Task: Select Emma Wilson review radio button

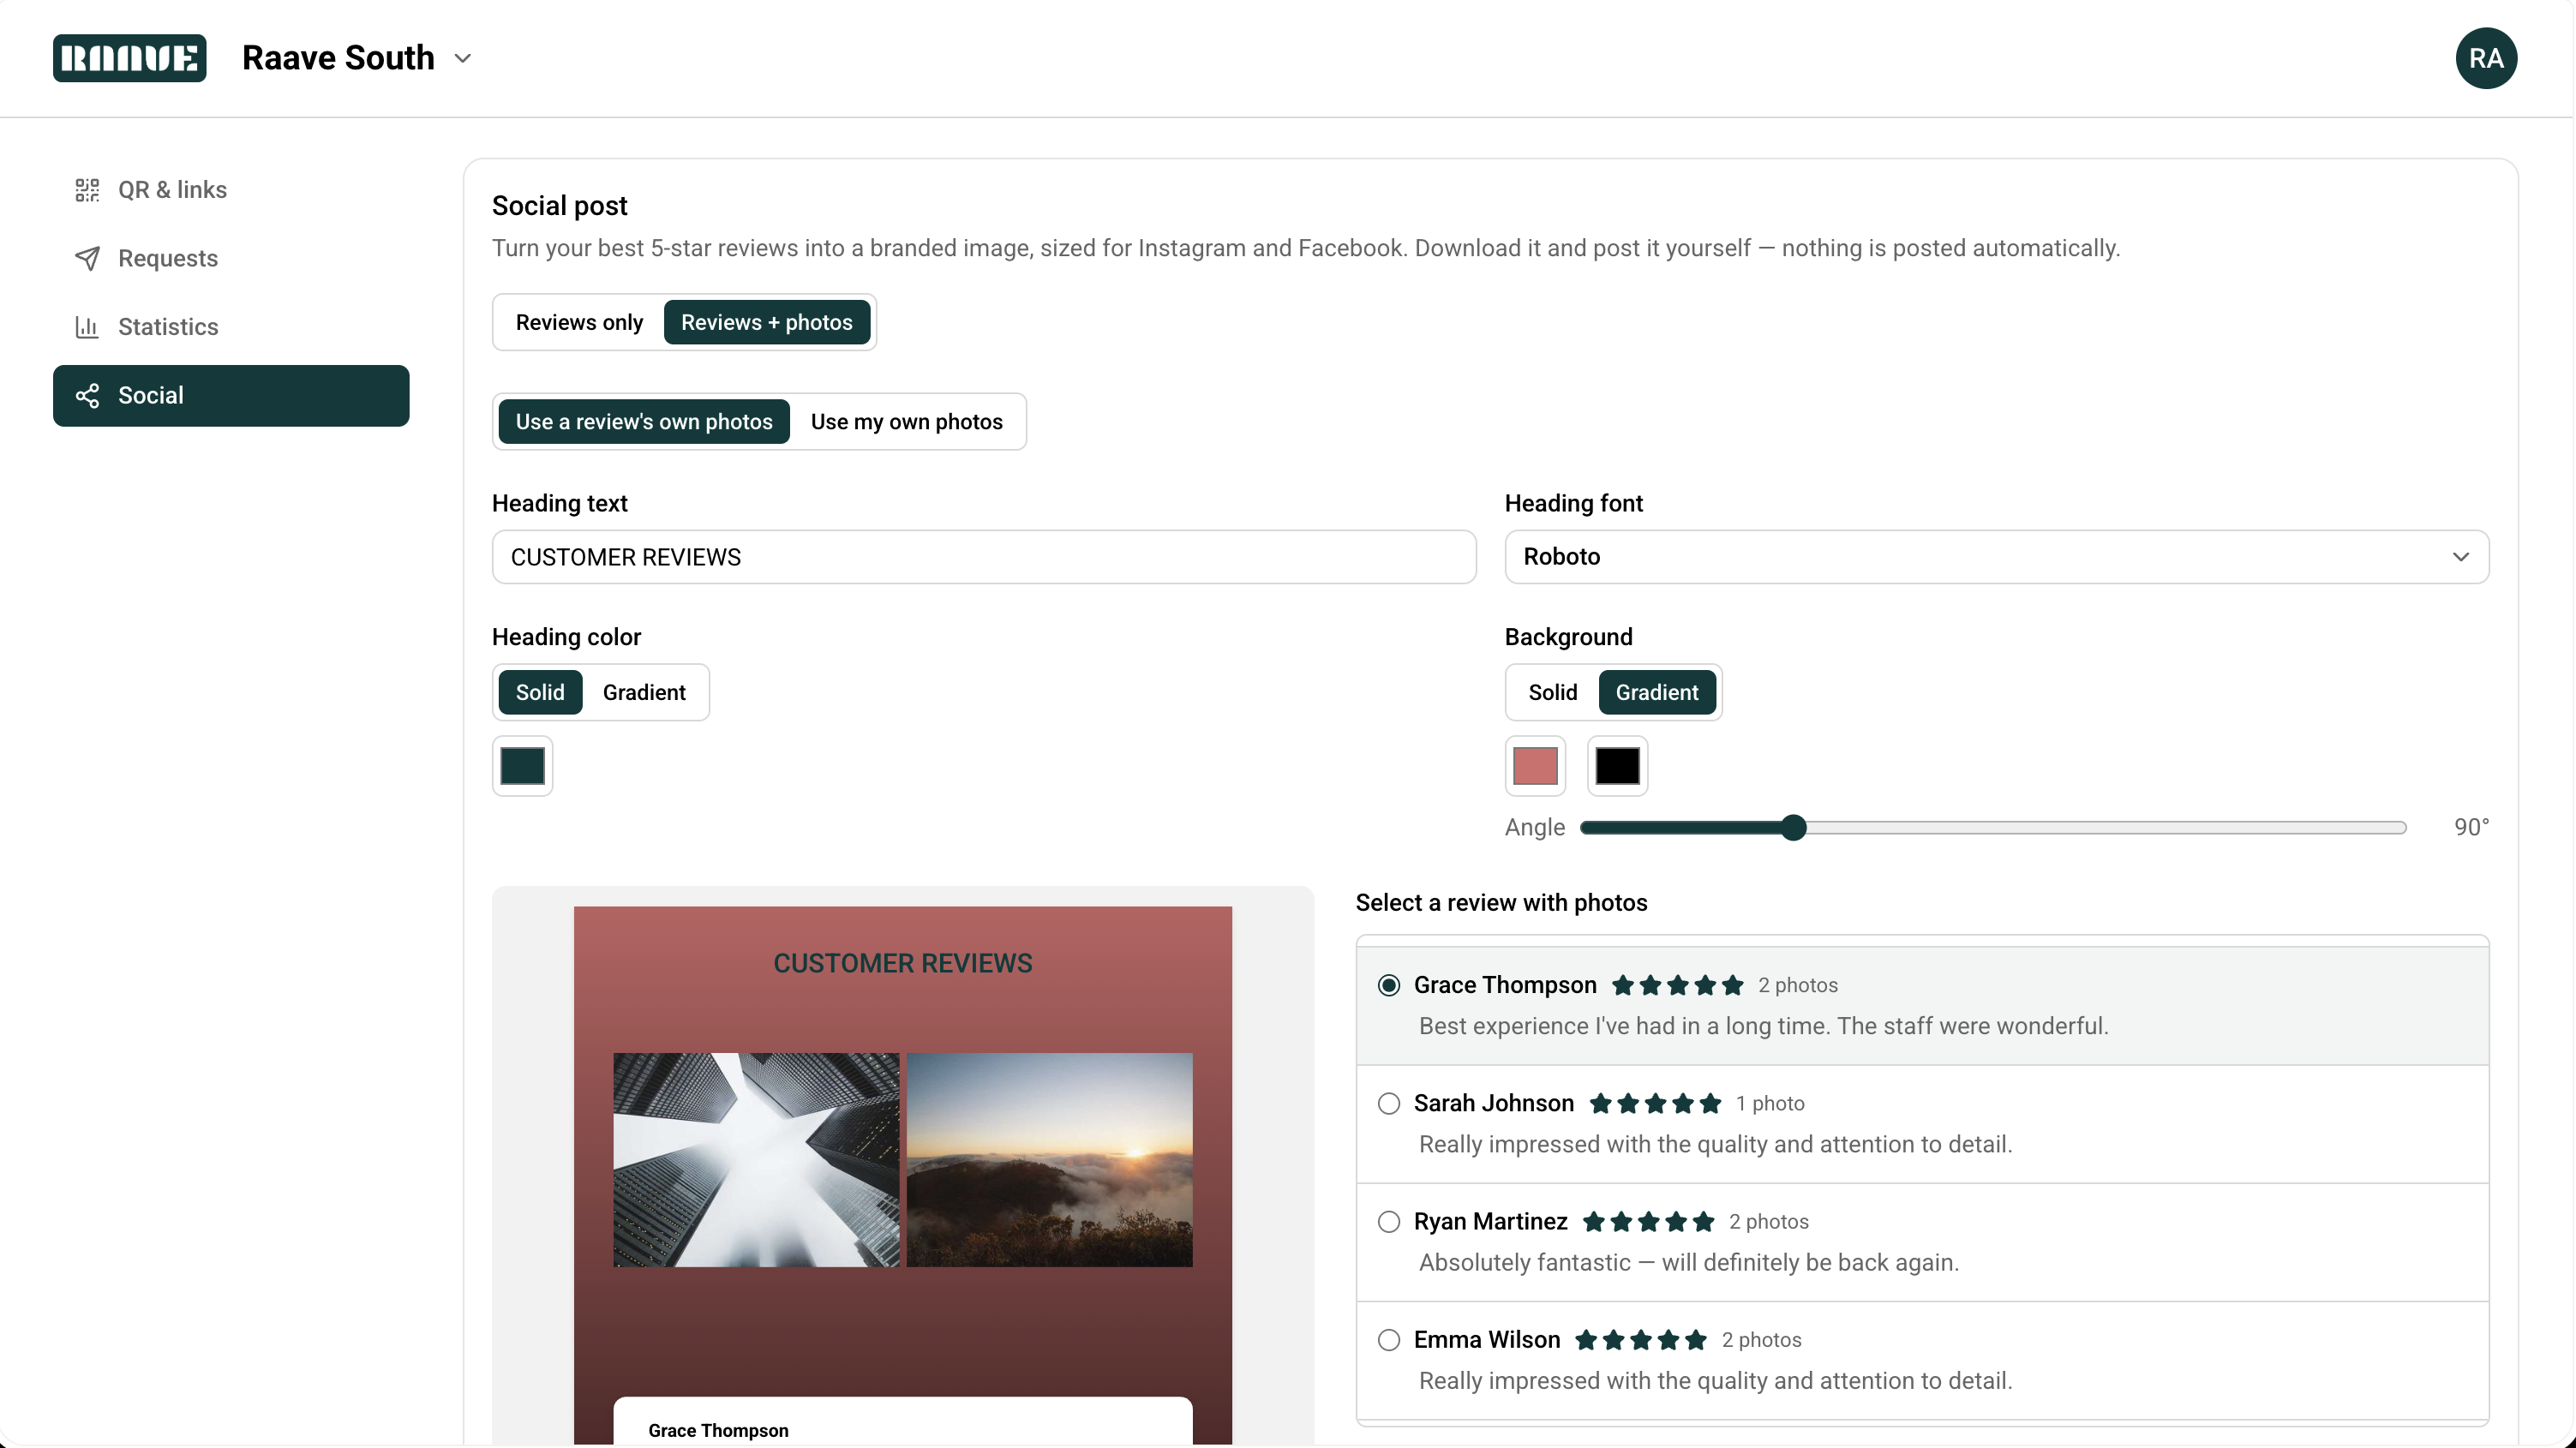Action: (1388, 1340)
